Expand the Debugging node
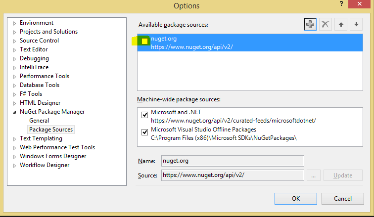This screenshot has height=217, width=374. 14,59
